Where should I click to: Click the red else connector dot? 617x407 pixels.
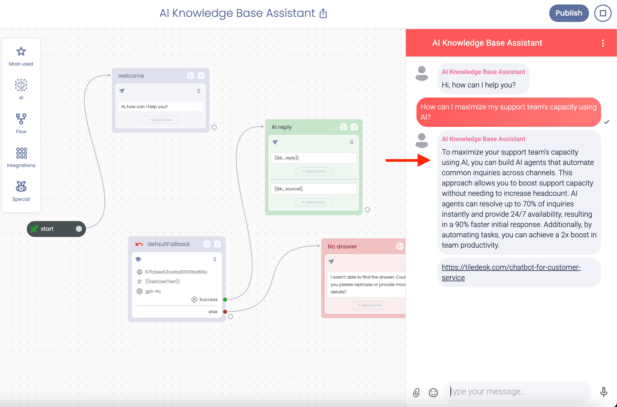pyautogui.click(x=225, y=312)
